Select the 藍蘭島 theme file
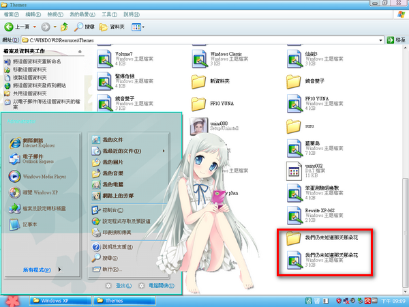The width and height of the screenshot is (409, 307). pyautogui.click(x=315, y=148)
